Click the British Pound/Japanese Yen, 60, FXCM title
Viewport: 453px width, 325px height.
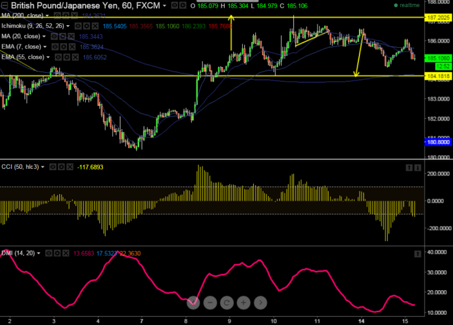coord(86,6)
